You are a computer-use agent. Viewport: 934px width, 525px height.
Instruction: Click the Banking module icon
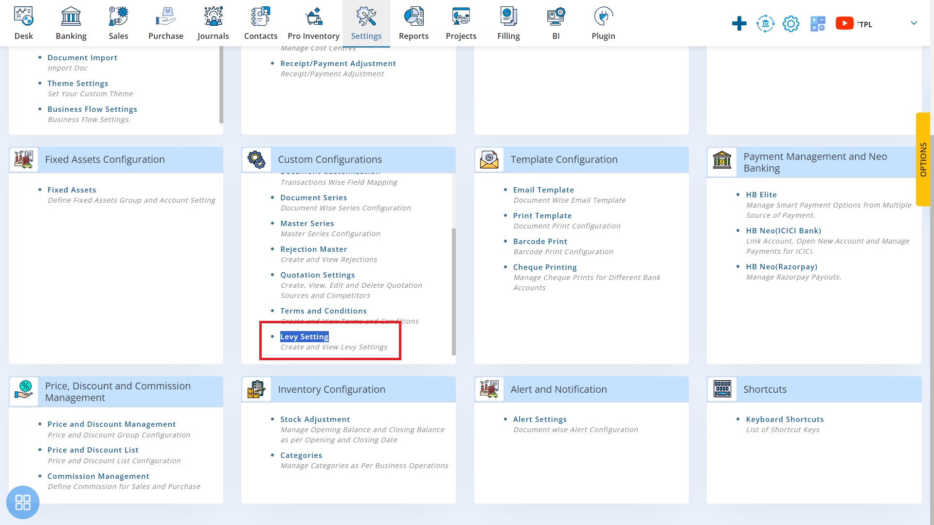[x=71, y=23]
